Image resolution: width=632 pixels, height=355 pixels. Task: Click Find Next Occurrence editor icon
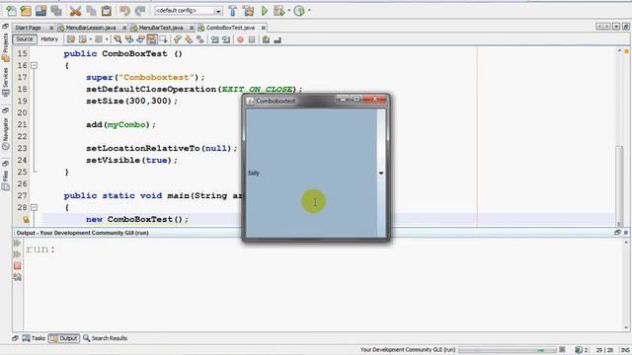140,39
